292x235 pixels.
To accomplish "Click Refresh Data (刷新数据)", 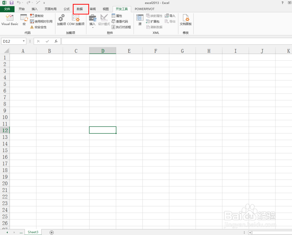I will click(154, 27).
